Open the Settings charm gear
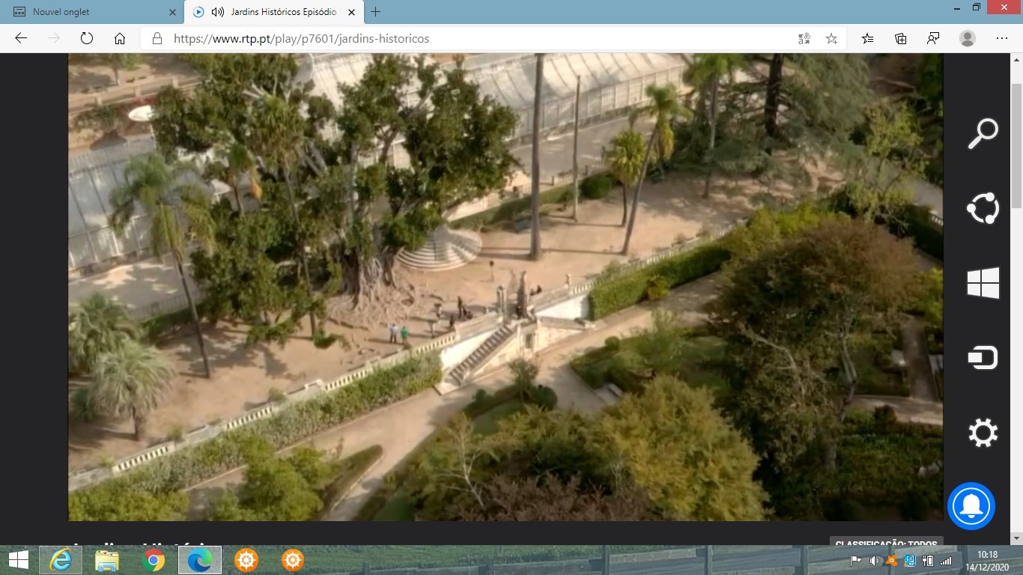1023x575 pixels. tap(983, 433)
